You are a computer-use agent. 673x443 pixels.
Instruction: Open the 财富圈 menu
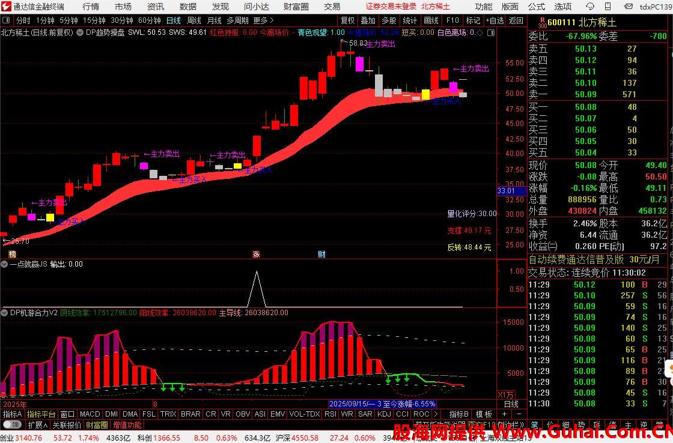(x=296, y=7)
